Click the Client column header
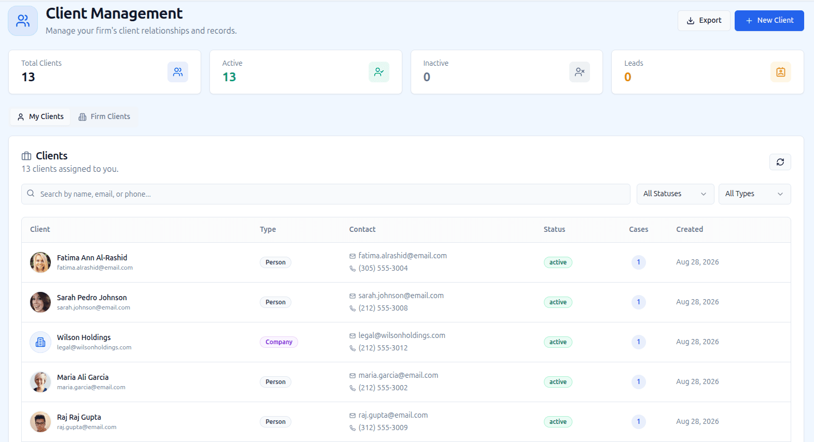Screen dimensions: 814x442 (x=40, y=229)
